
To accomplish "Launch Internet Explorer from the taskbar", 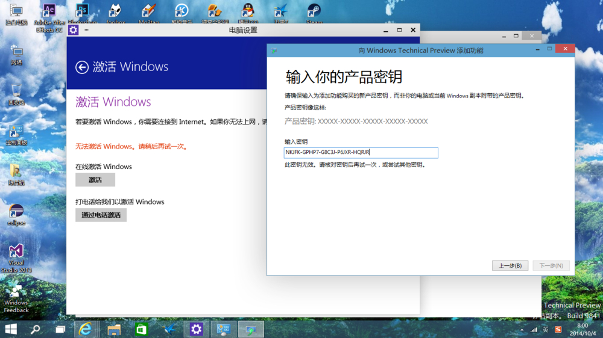I will (x=85, y=329).
